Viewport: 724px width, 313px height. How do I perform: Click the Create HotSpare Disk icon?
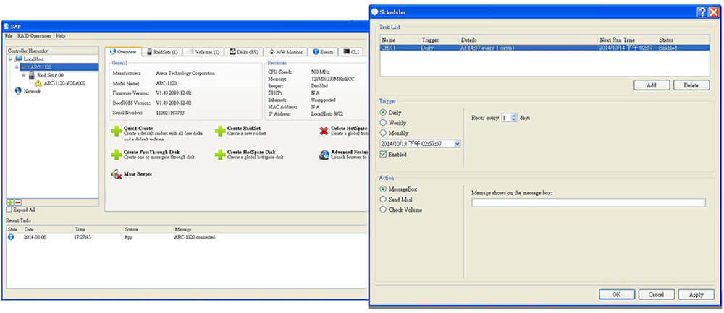point(219,155)
